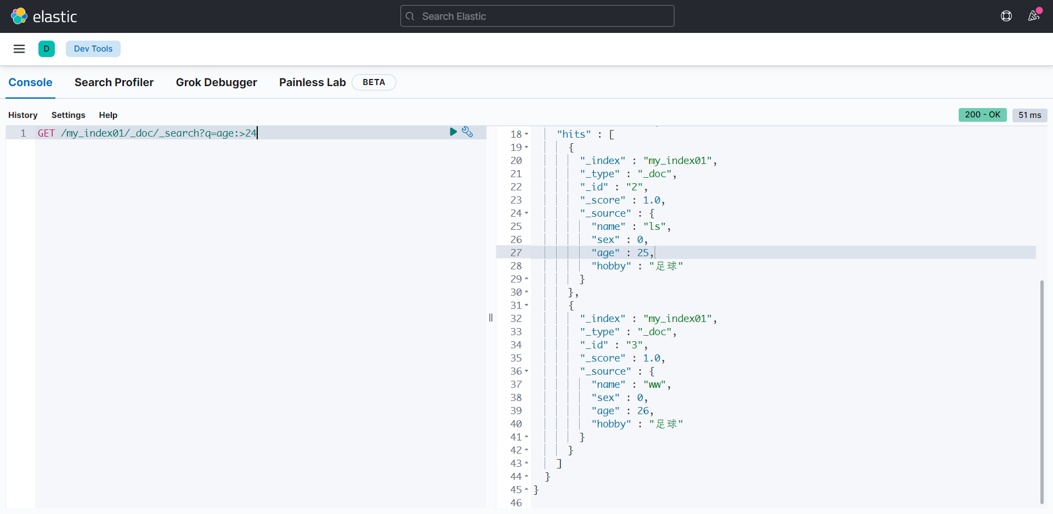Click the "age" : 26 line

[622, 411]
